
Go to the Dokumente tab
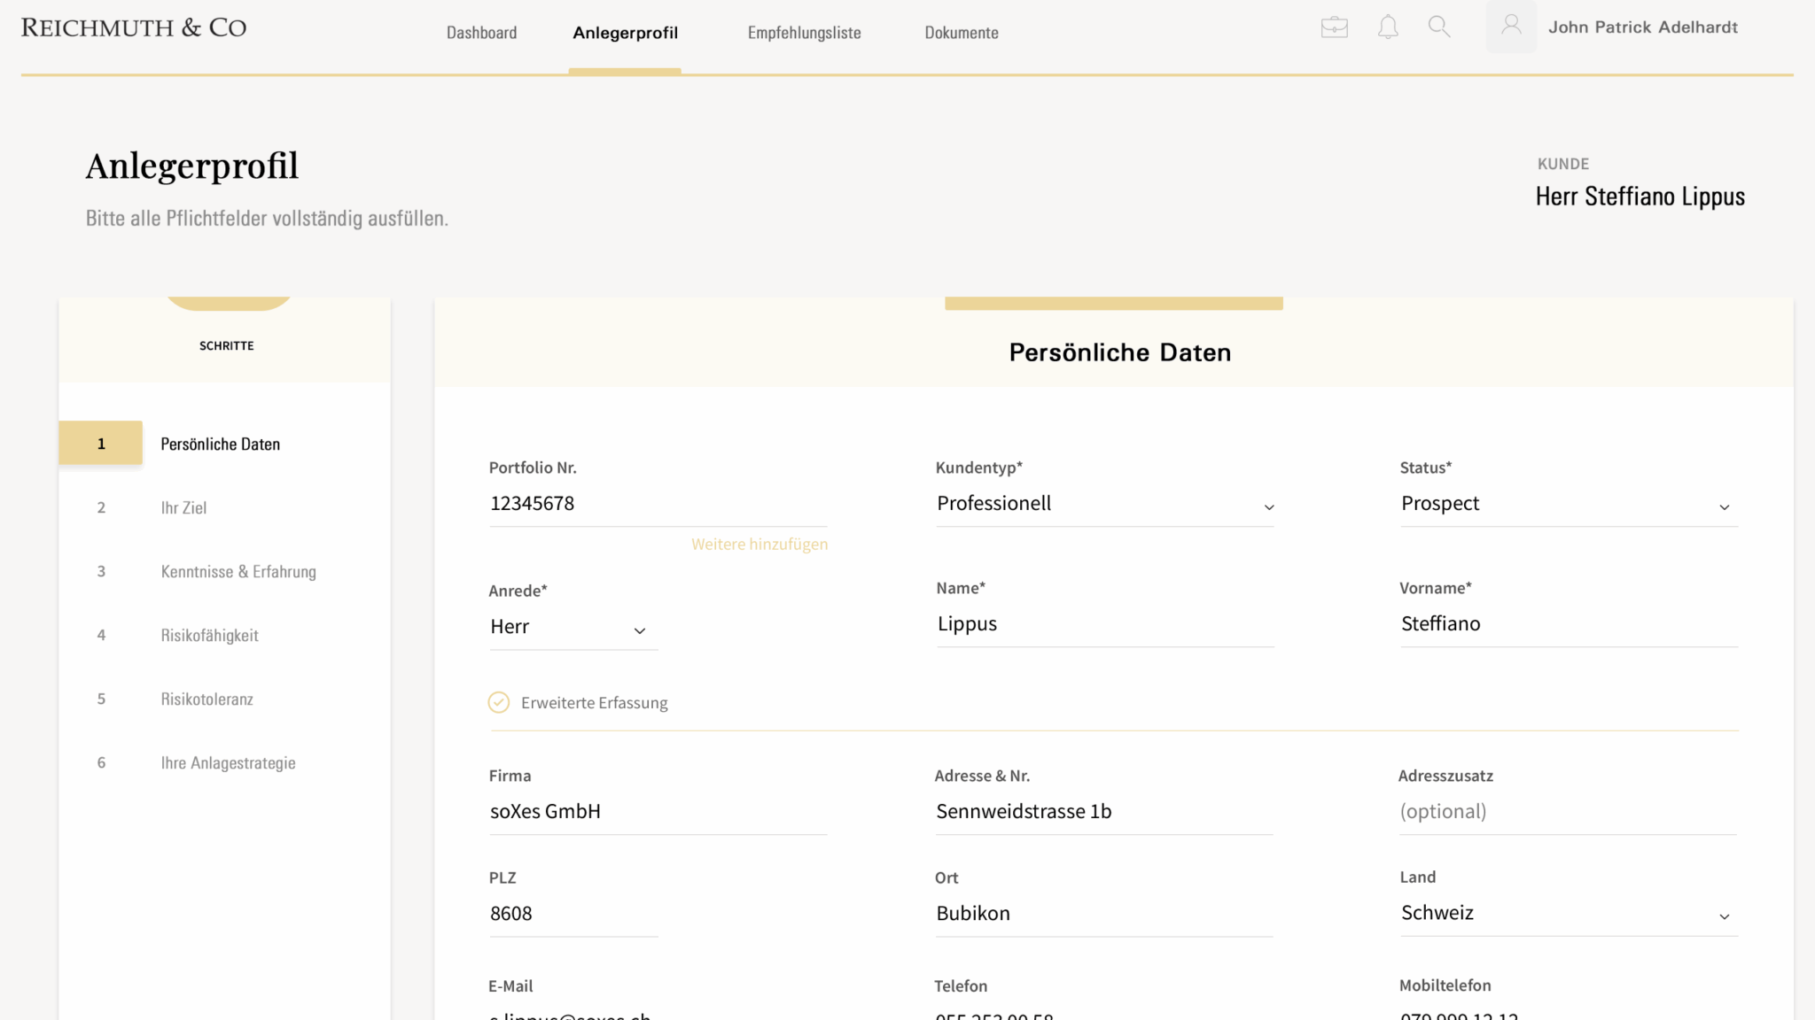click(x=961, y=33)
